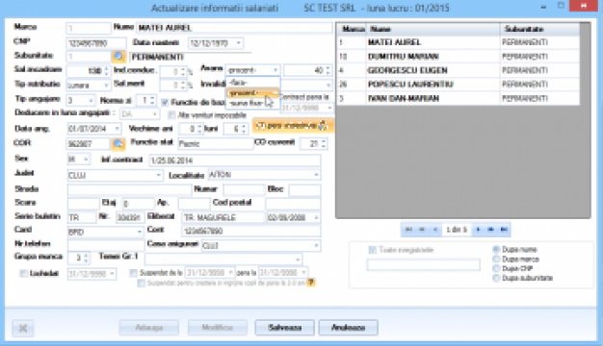Click the Salveaza button
Image resolution: width=603 pixels, height=346 pixels.
(x=284, y=328)
